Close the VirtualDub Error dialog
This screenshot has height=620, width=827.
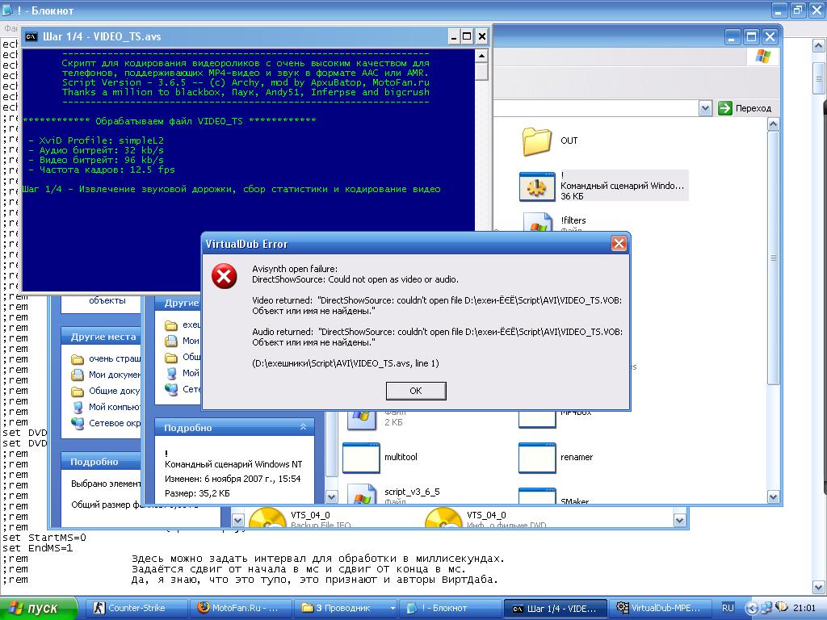pyautogui.click(x=619, y=244)
